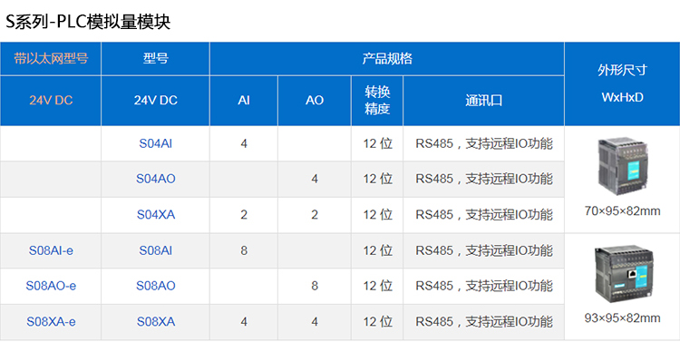This screenshot has height=342, width=680.
Task: Click the S系列-PLC模拟量模块 page title
Action: [x=88, y=21]
